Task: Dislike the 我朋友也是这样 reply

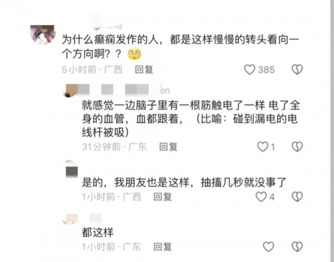Action: pos(297,196)
